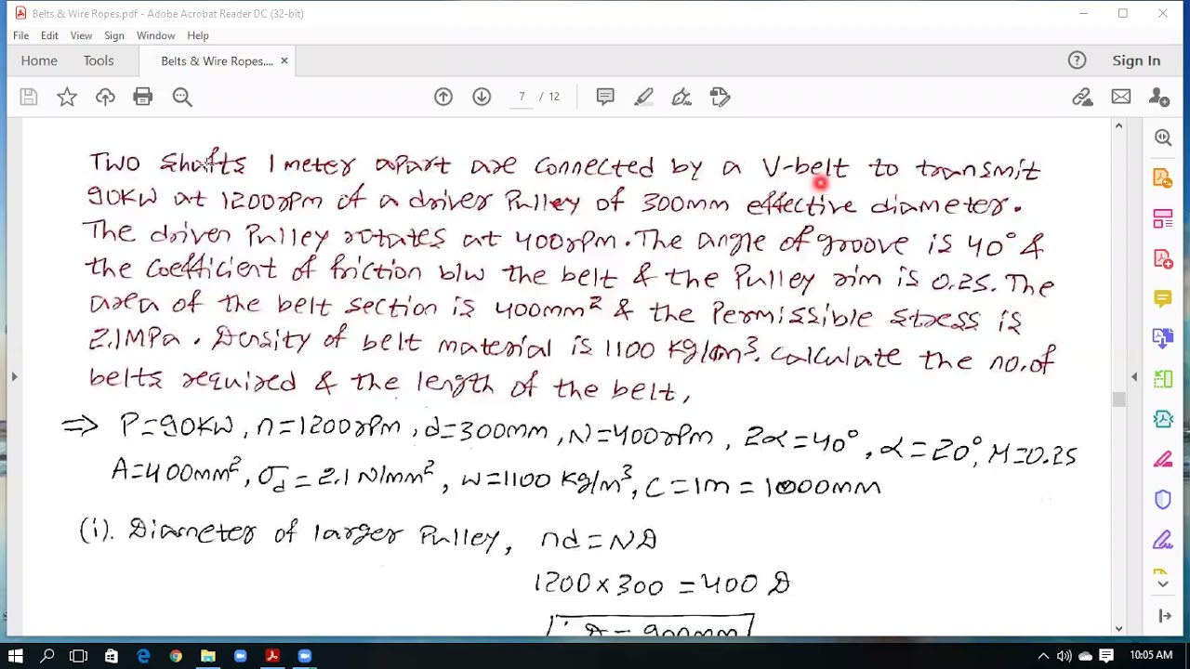The width and height of the screenshot is (1190, 669).
Task: Upload file to cloud icon
Action: point(105,97)
